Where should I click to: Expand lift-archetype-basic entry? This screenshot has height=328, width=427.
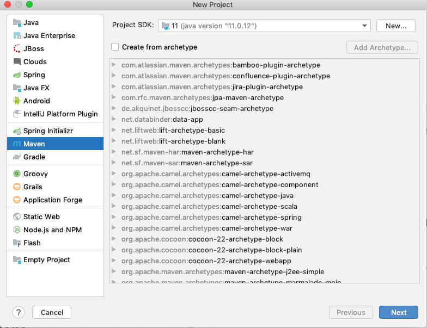114,130
